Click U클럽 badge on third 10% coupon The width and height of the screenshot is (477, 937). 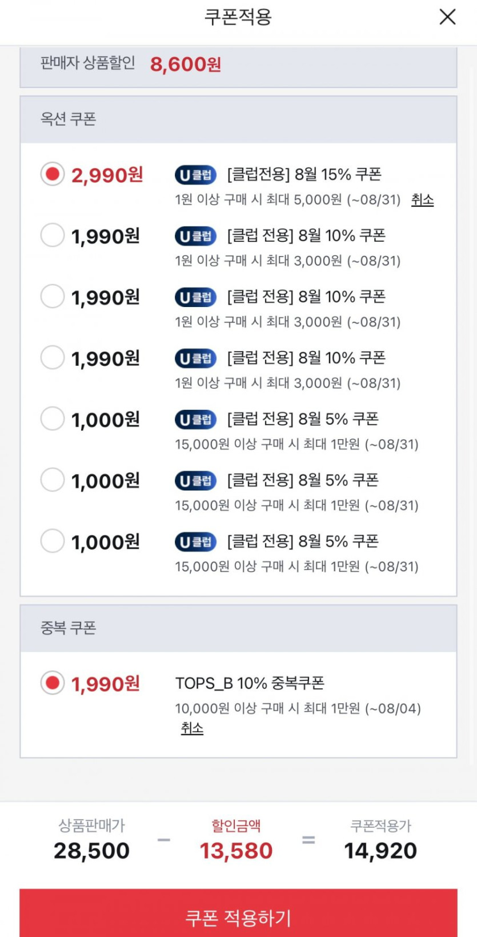pos(195,358)
